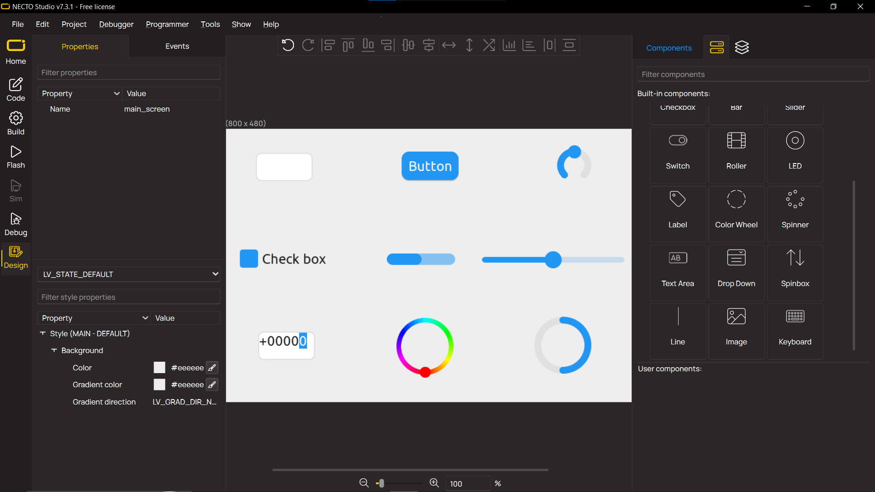This screenshot has height=492, width=875.
Task: Open the layers panel icon
Action: click(741, 47)
